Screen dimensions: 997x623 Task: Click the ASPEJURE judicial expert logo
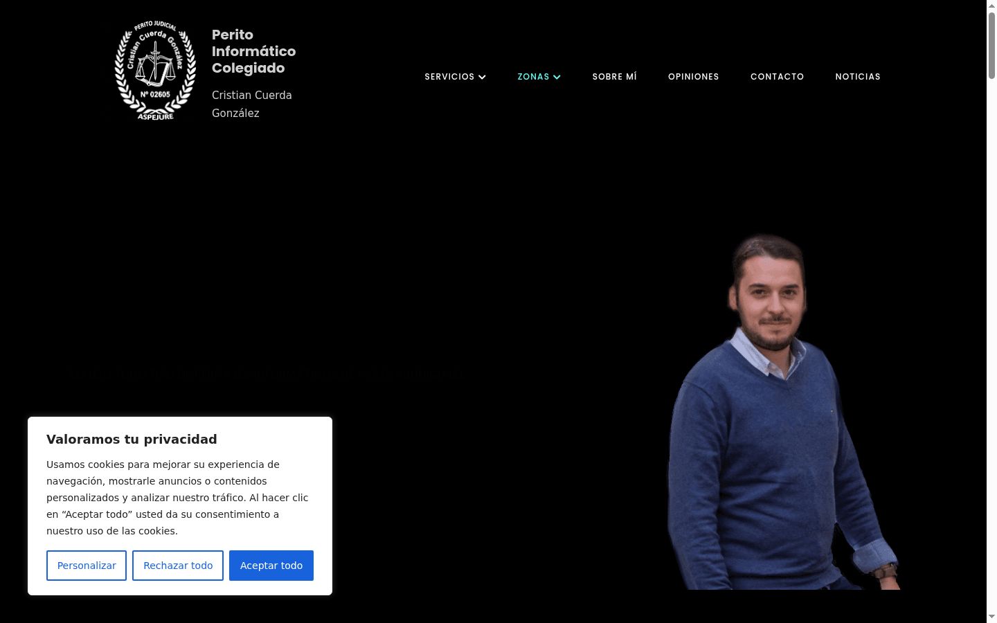pos(155,70)
